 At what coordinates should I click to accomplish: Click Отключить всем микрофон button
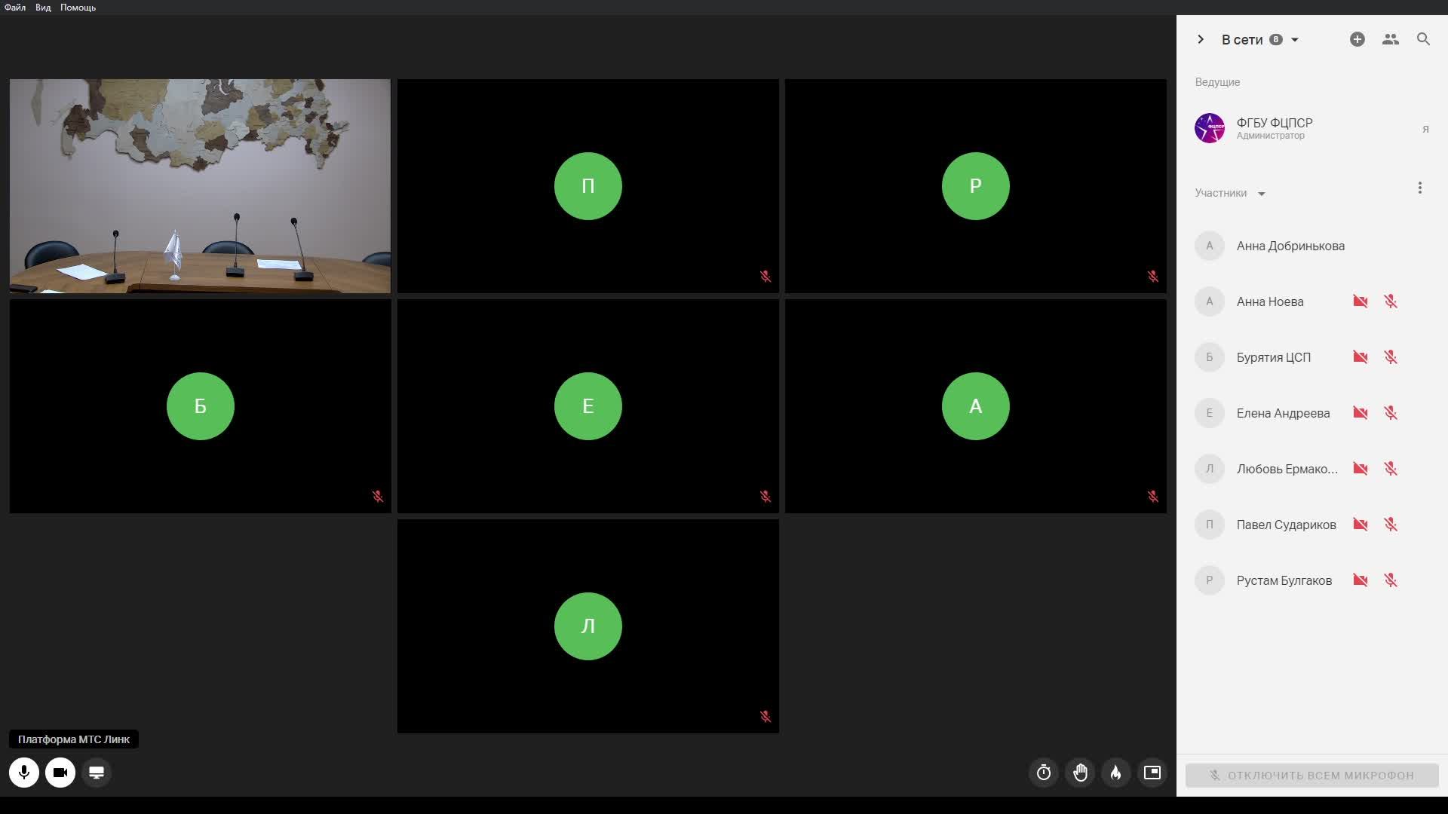1311,775
